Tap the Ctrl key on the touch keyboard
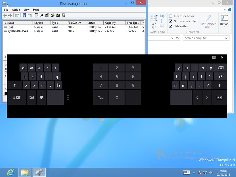This screenshot has height=177, width=236. [x=31, y=98]
